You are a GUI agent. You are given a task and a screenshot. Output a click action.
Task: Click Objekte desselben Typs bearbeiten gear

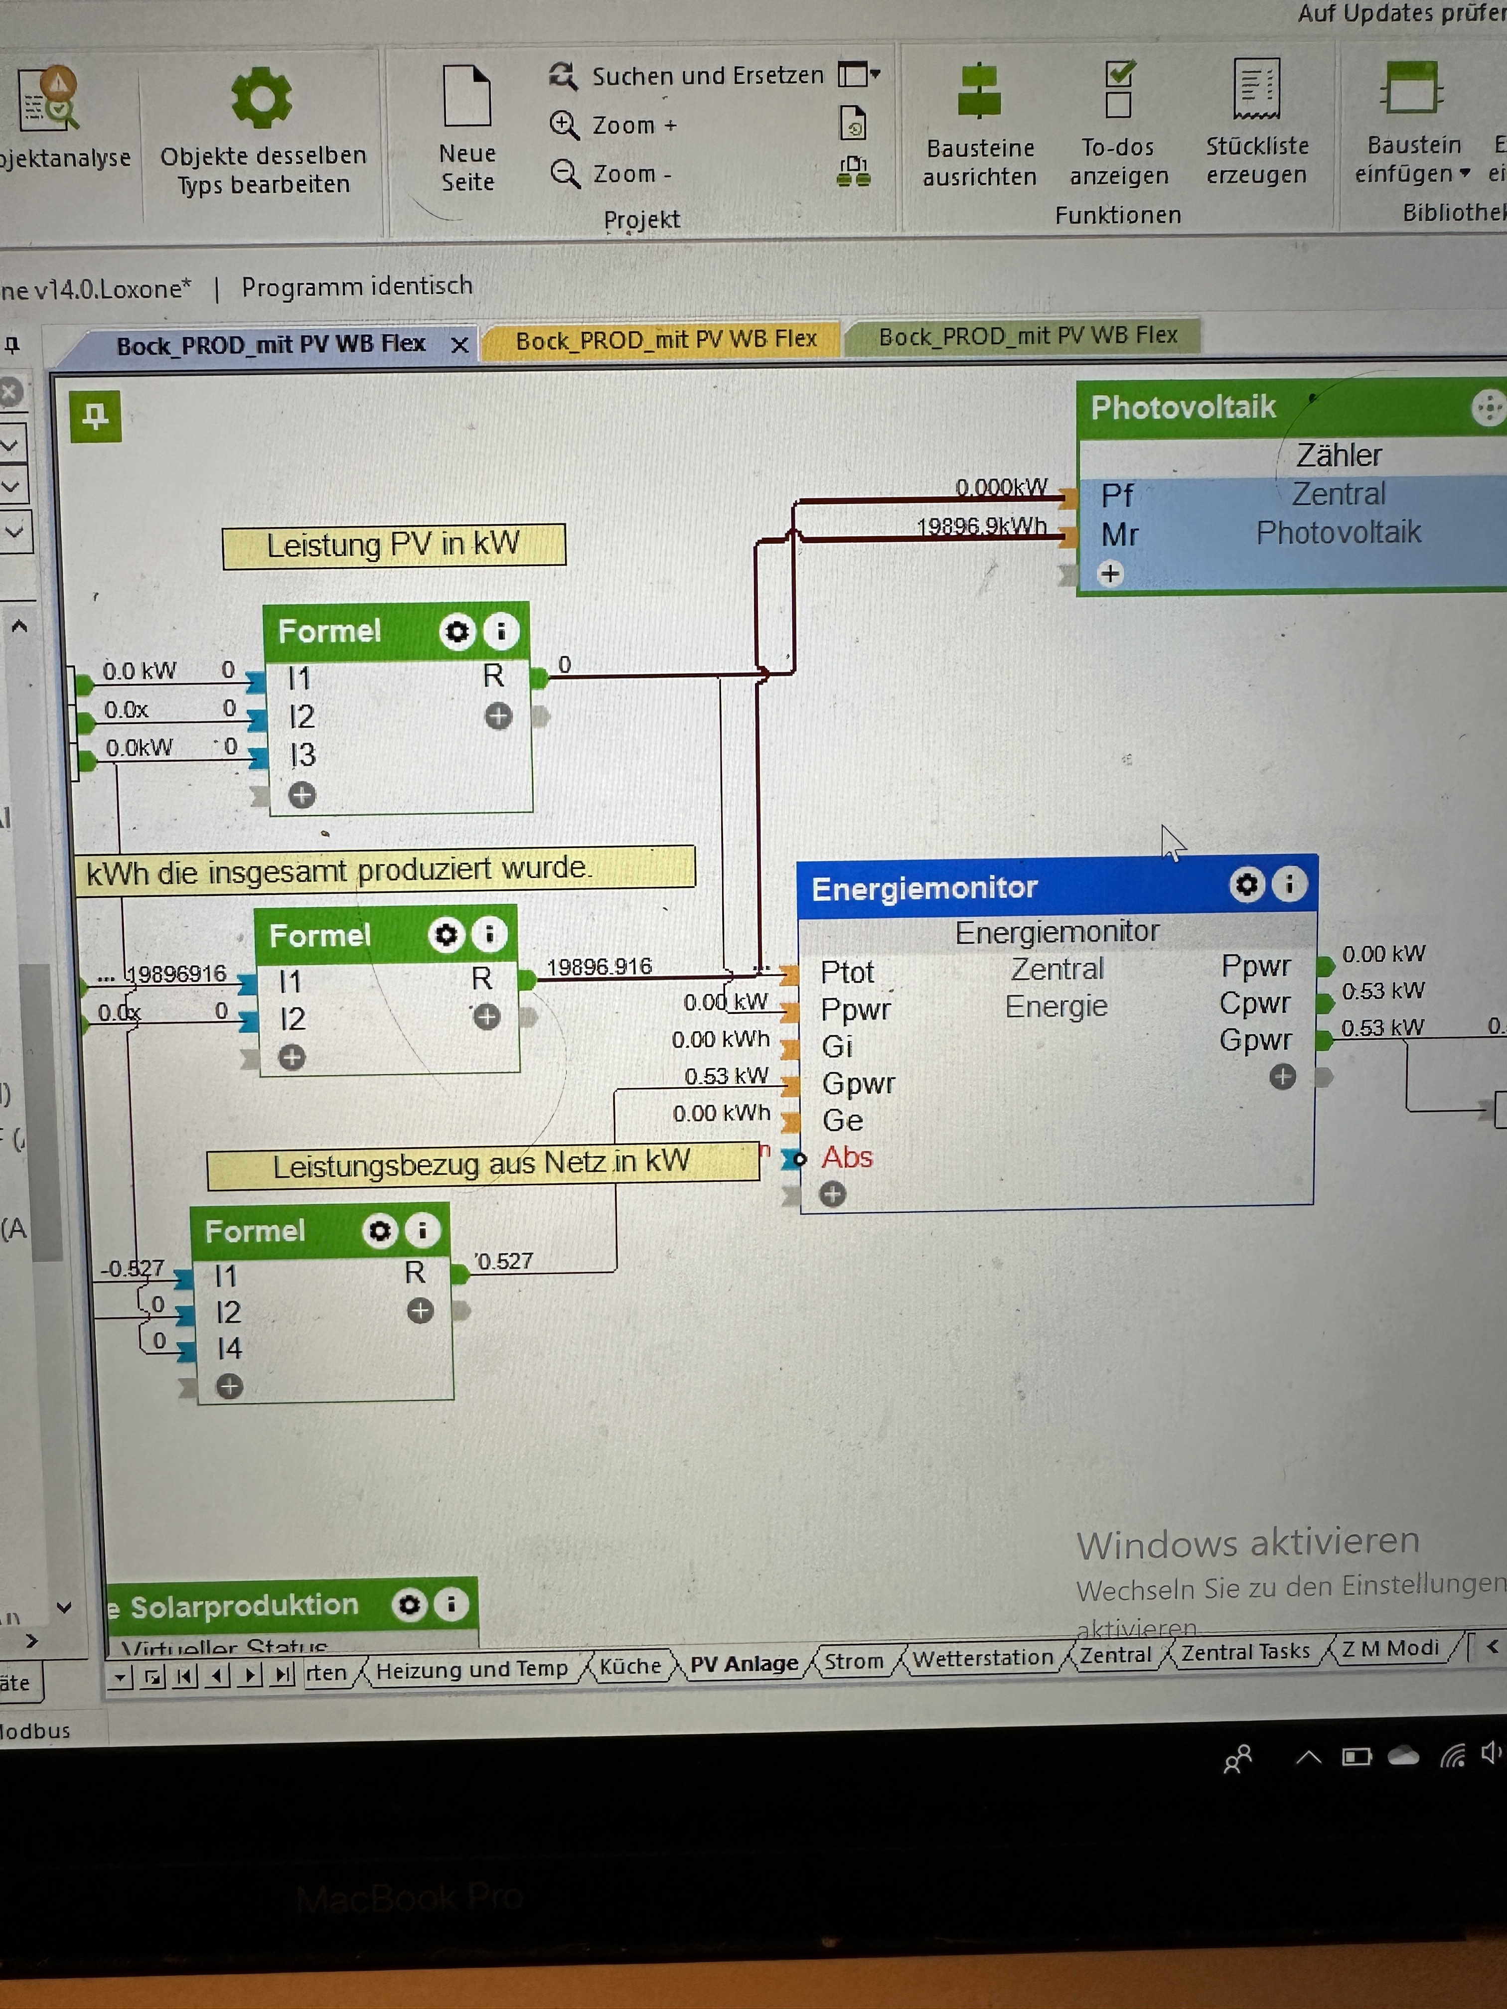[262, 97]
